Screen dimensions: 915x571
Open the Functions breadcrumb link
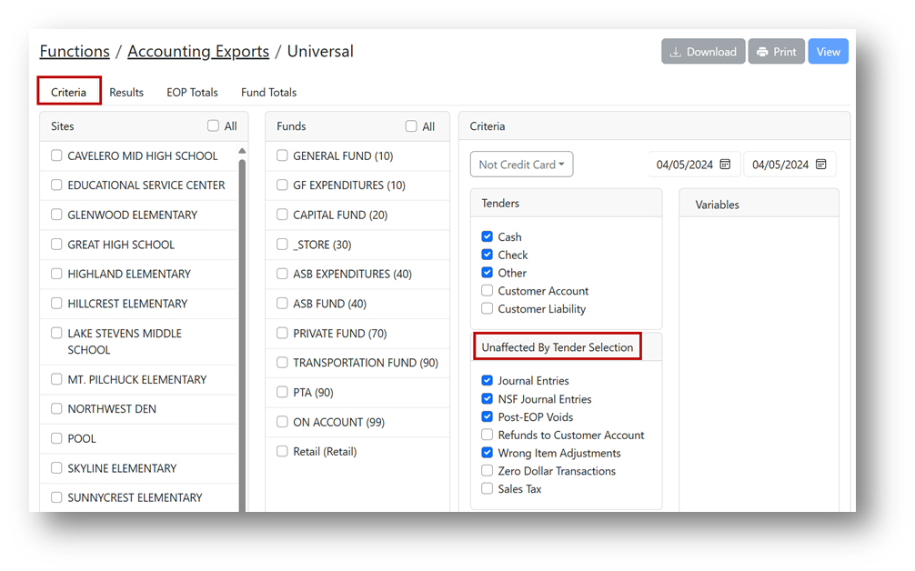tap(75, 51)
